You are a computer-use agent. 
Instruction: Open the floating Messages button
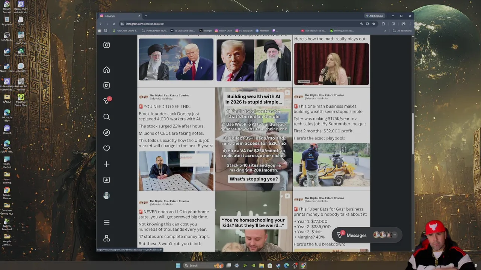pyautogui.click(x=366, y=235)
